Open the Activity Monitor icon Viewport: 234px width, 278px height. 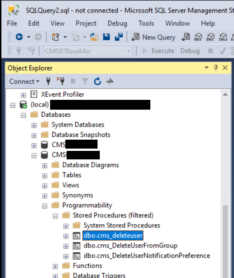pos(110,81)
